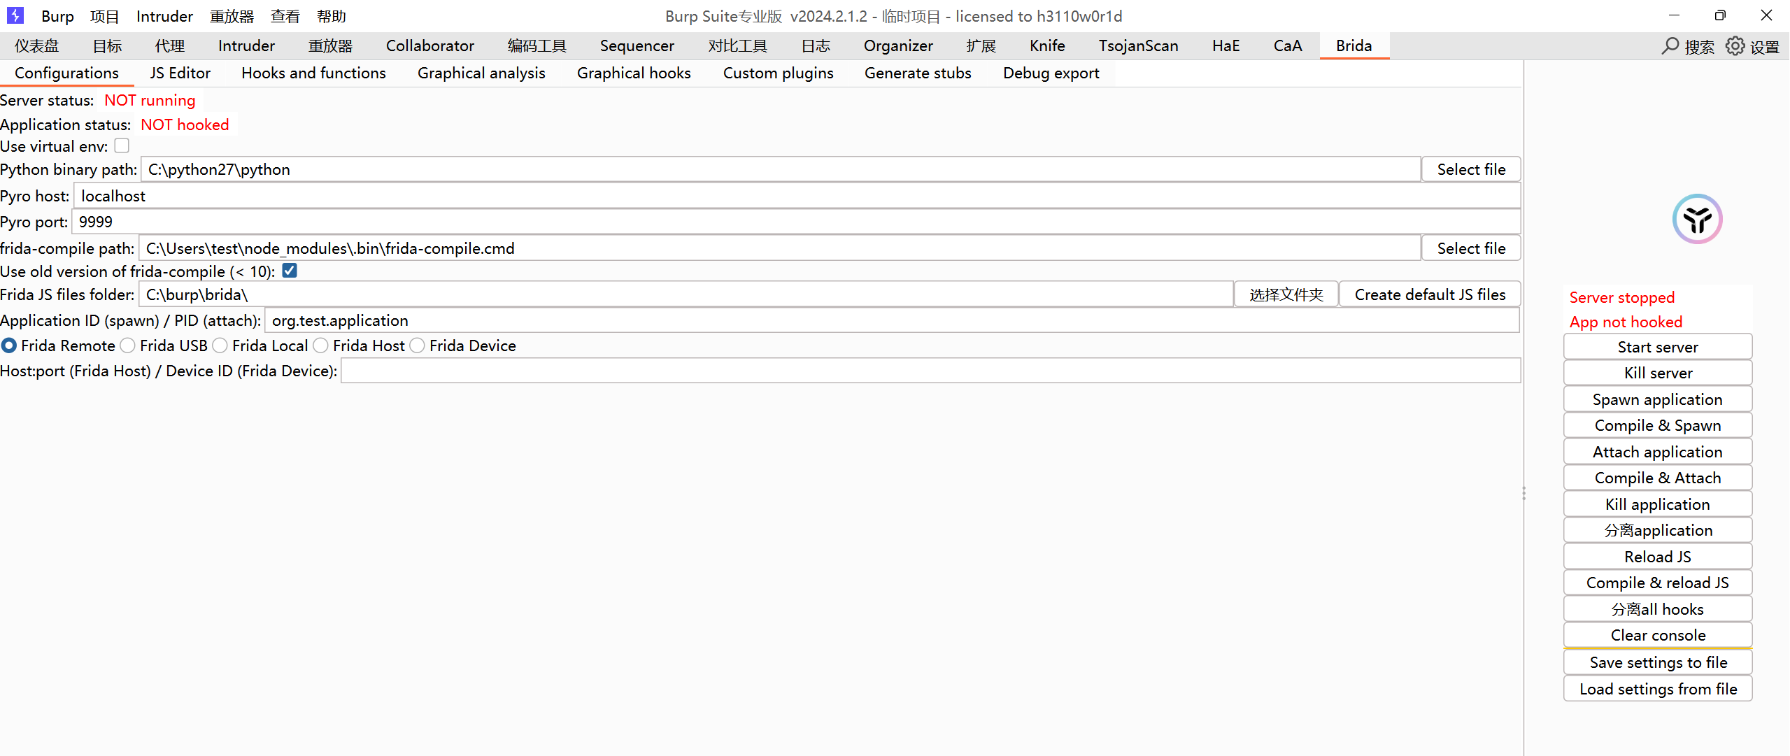Choose the Frida Device radio option
The image size is (1790, 756).
point(418,345)
